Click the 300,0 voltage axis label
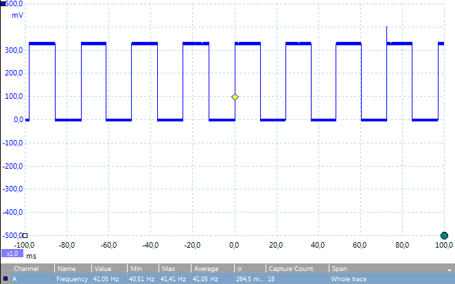The image size is (455, 284). [x=14, y=50]
